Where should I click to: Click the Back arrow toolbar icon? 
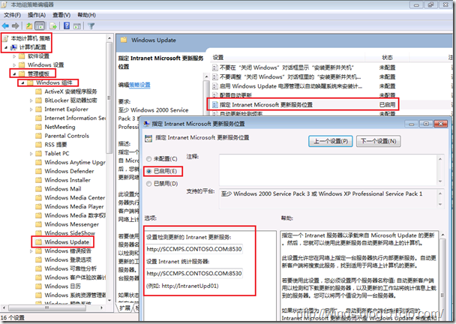5,26
